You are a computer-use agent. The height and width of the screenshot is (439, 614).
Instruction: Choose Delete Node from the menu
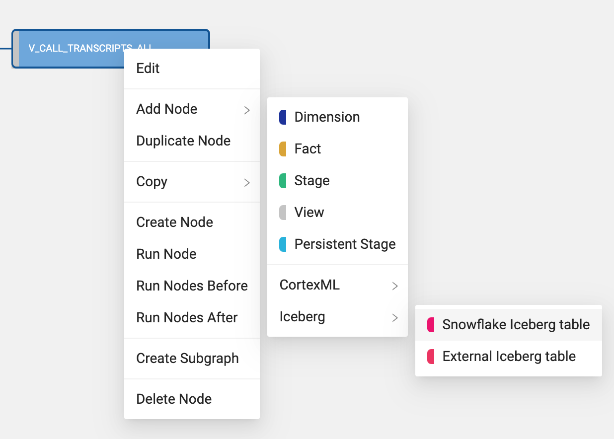pyautogui.click(x=174, y=399)
